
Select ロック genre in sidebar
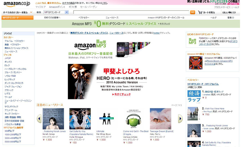point(7,65)
